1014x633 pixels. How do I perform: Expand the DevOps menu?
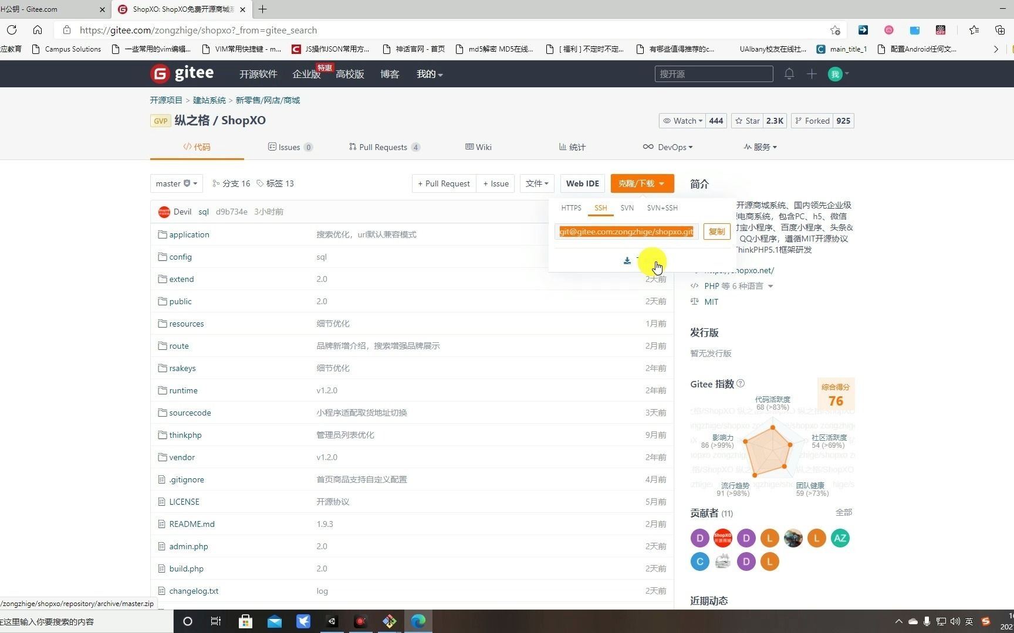point(668,147)
